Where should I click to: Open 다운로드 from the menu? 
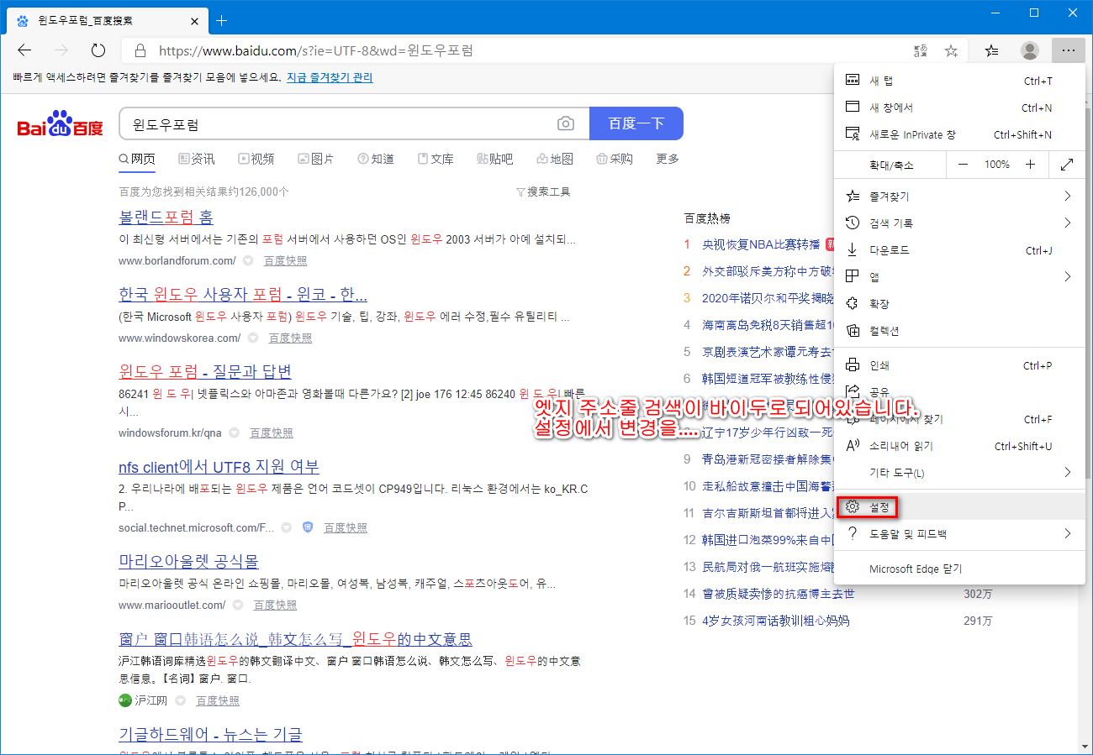959,249
